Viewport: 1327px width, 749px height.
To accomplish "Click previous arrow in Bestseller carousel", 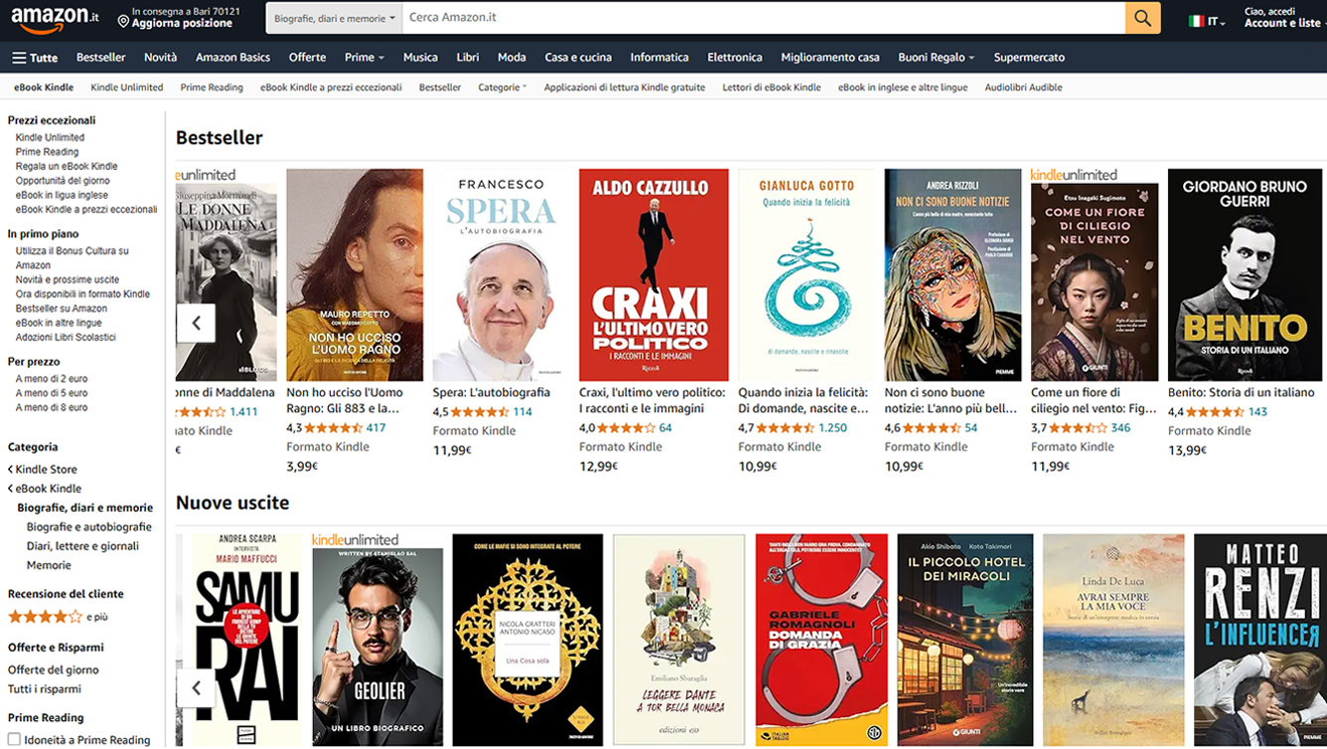I will pos(196,323).
